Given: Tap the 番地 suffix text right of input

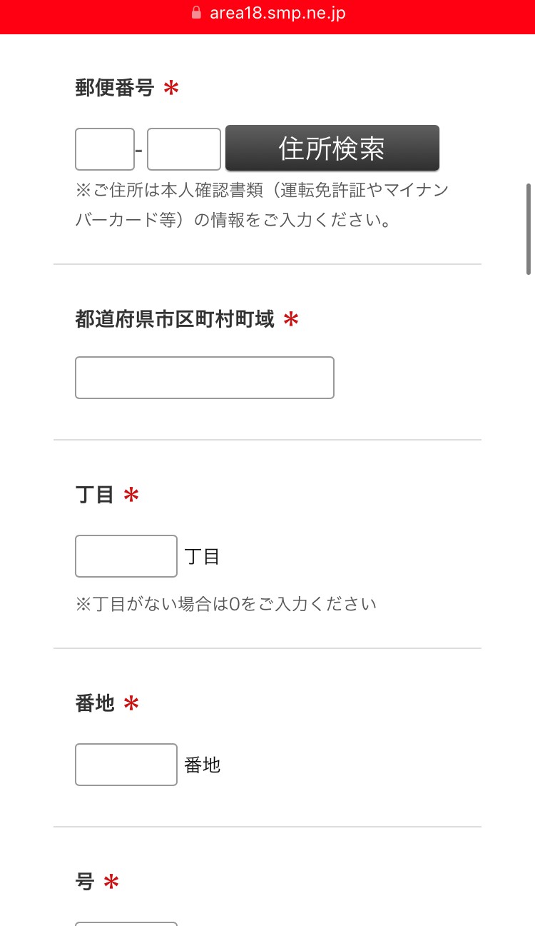Looking at the screenshot, I should 203,765.
